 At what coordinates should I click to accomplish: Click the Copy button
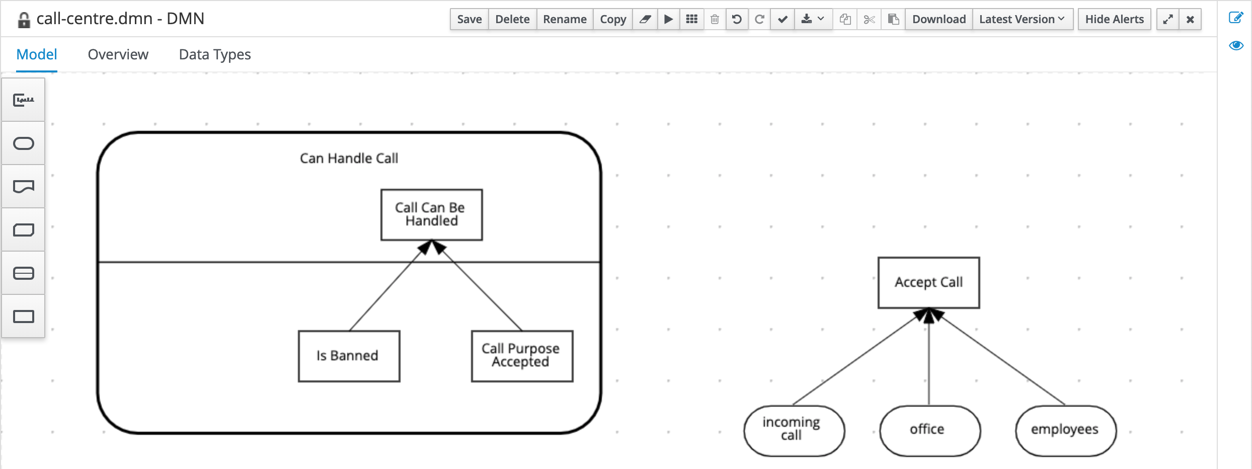click(613, 19)
